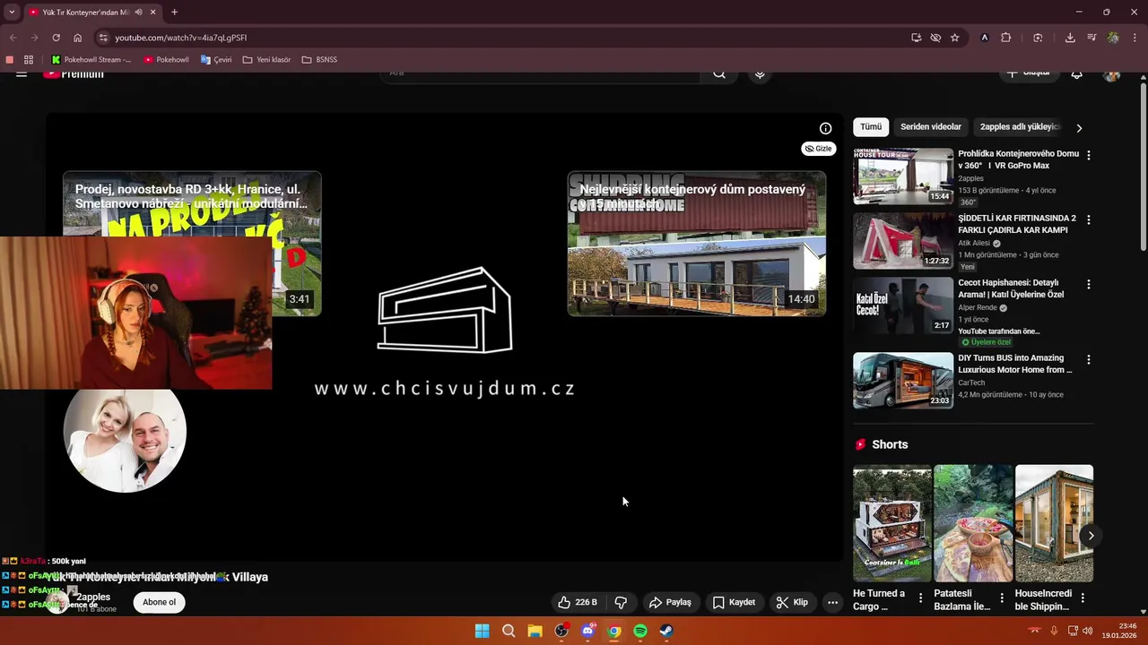Select the Seriden videolar chip
The height and width of the screenshot is (645, 1148).
[931, 127]
